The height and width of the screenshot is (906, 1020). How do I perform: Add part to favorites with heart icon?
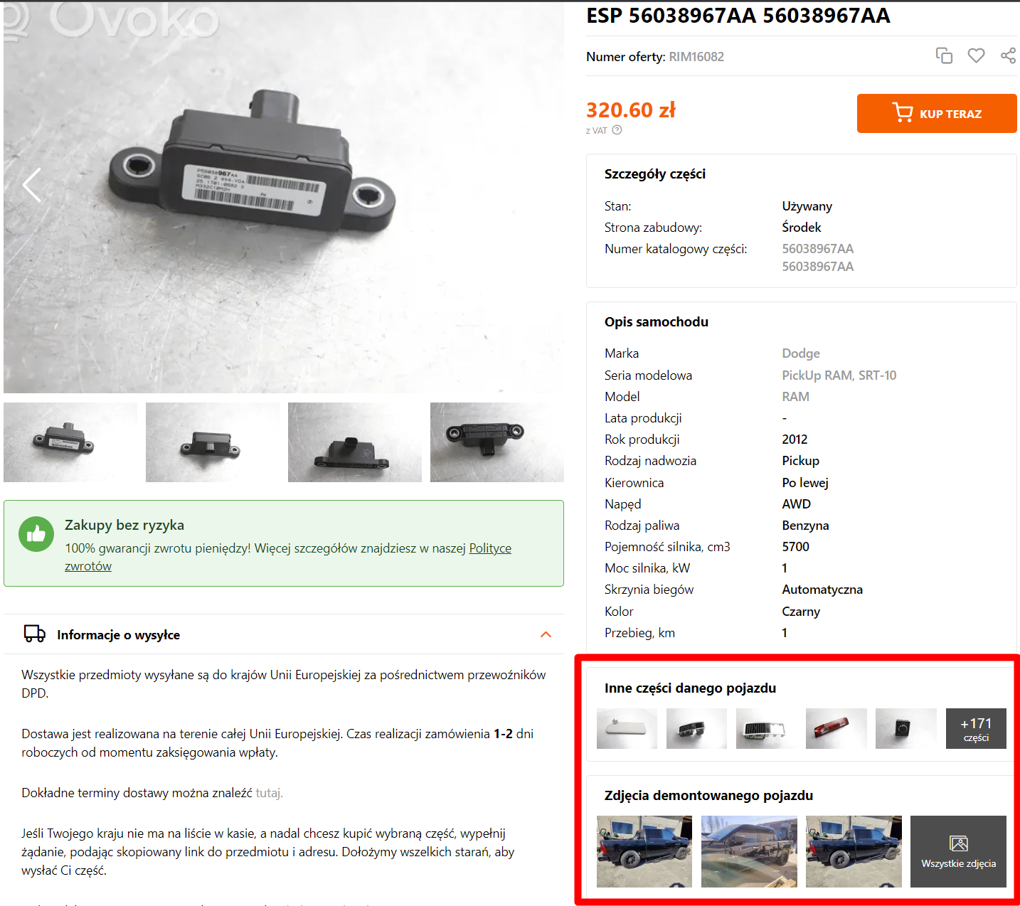976,55
